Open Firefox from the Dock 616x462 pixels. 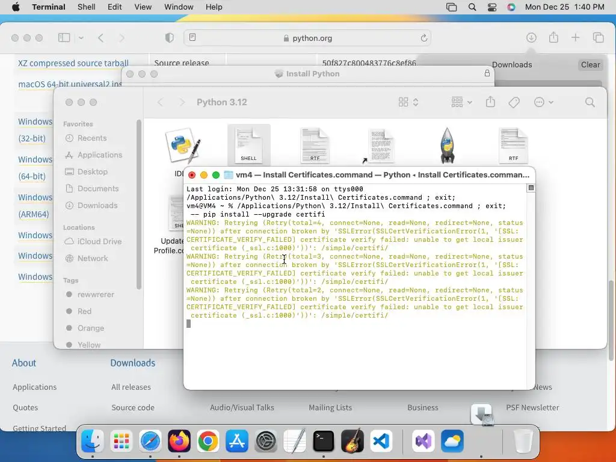click(179, 441)
